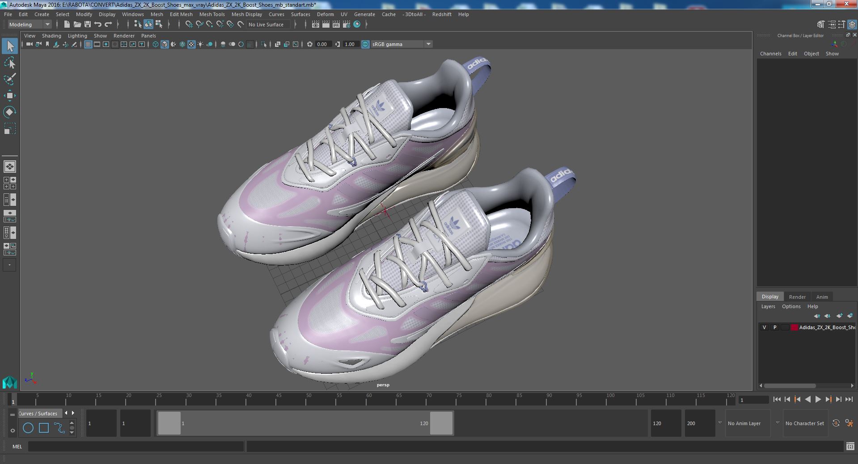Open the Layers menu in Layer Editor
Viewport: 858px width, 464px height.
(768, 306)
